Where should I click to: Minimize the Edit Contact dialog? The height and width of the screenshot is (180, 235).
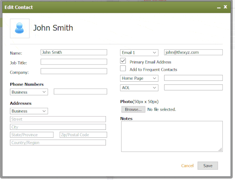click(x=219, y=7)
